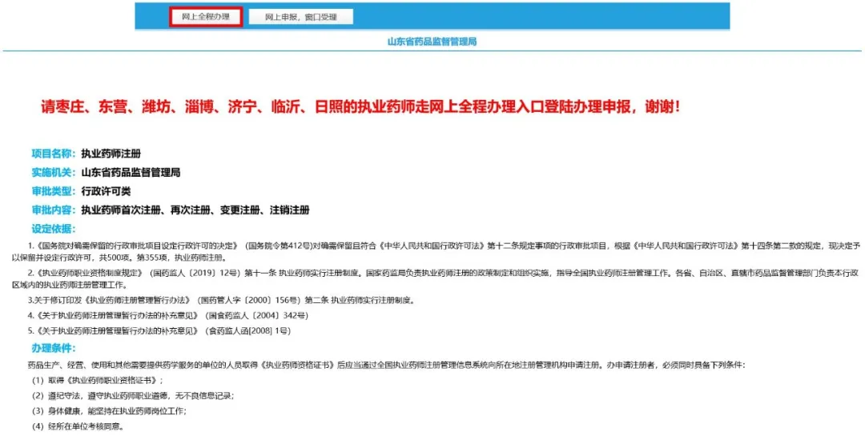
Task: Select condition (2) 遵纪守法 line
Action: [132, 396]
